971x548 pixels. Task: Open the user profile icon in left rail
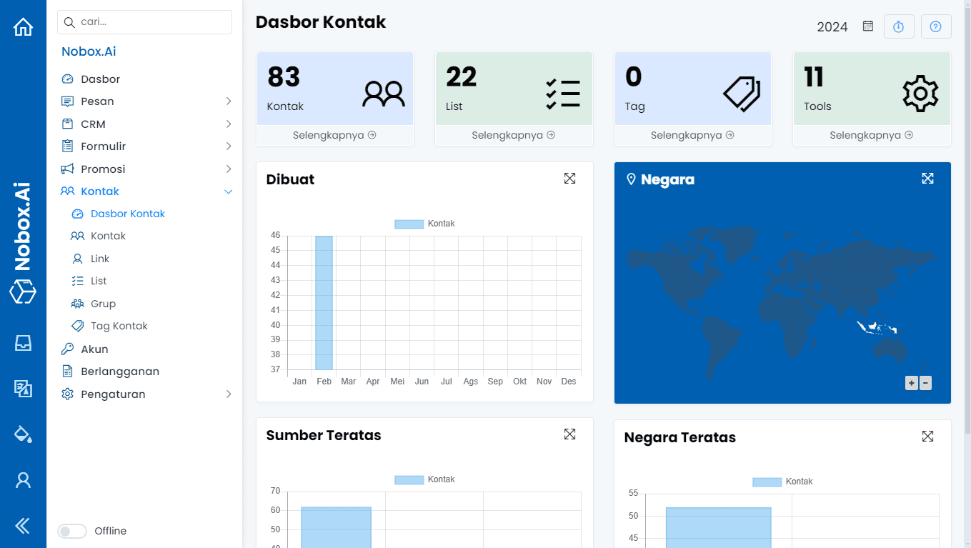pos(23,480)
